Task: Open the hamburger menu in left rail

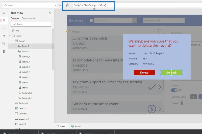Action: [x=4, y=13]
